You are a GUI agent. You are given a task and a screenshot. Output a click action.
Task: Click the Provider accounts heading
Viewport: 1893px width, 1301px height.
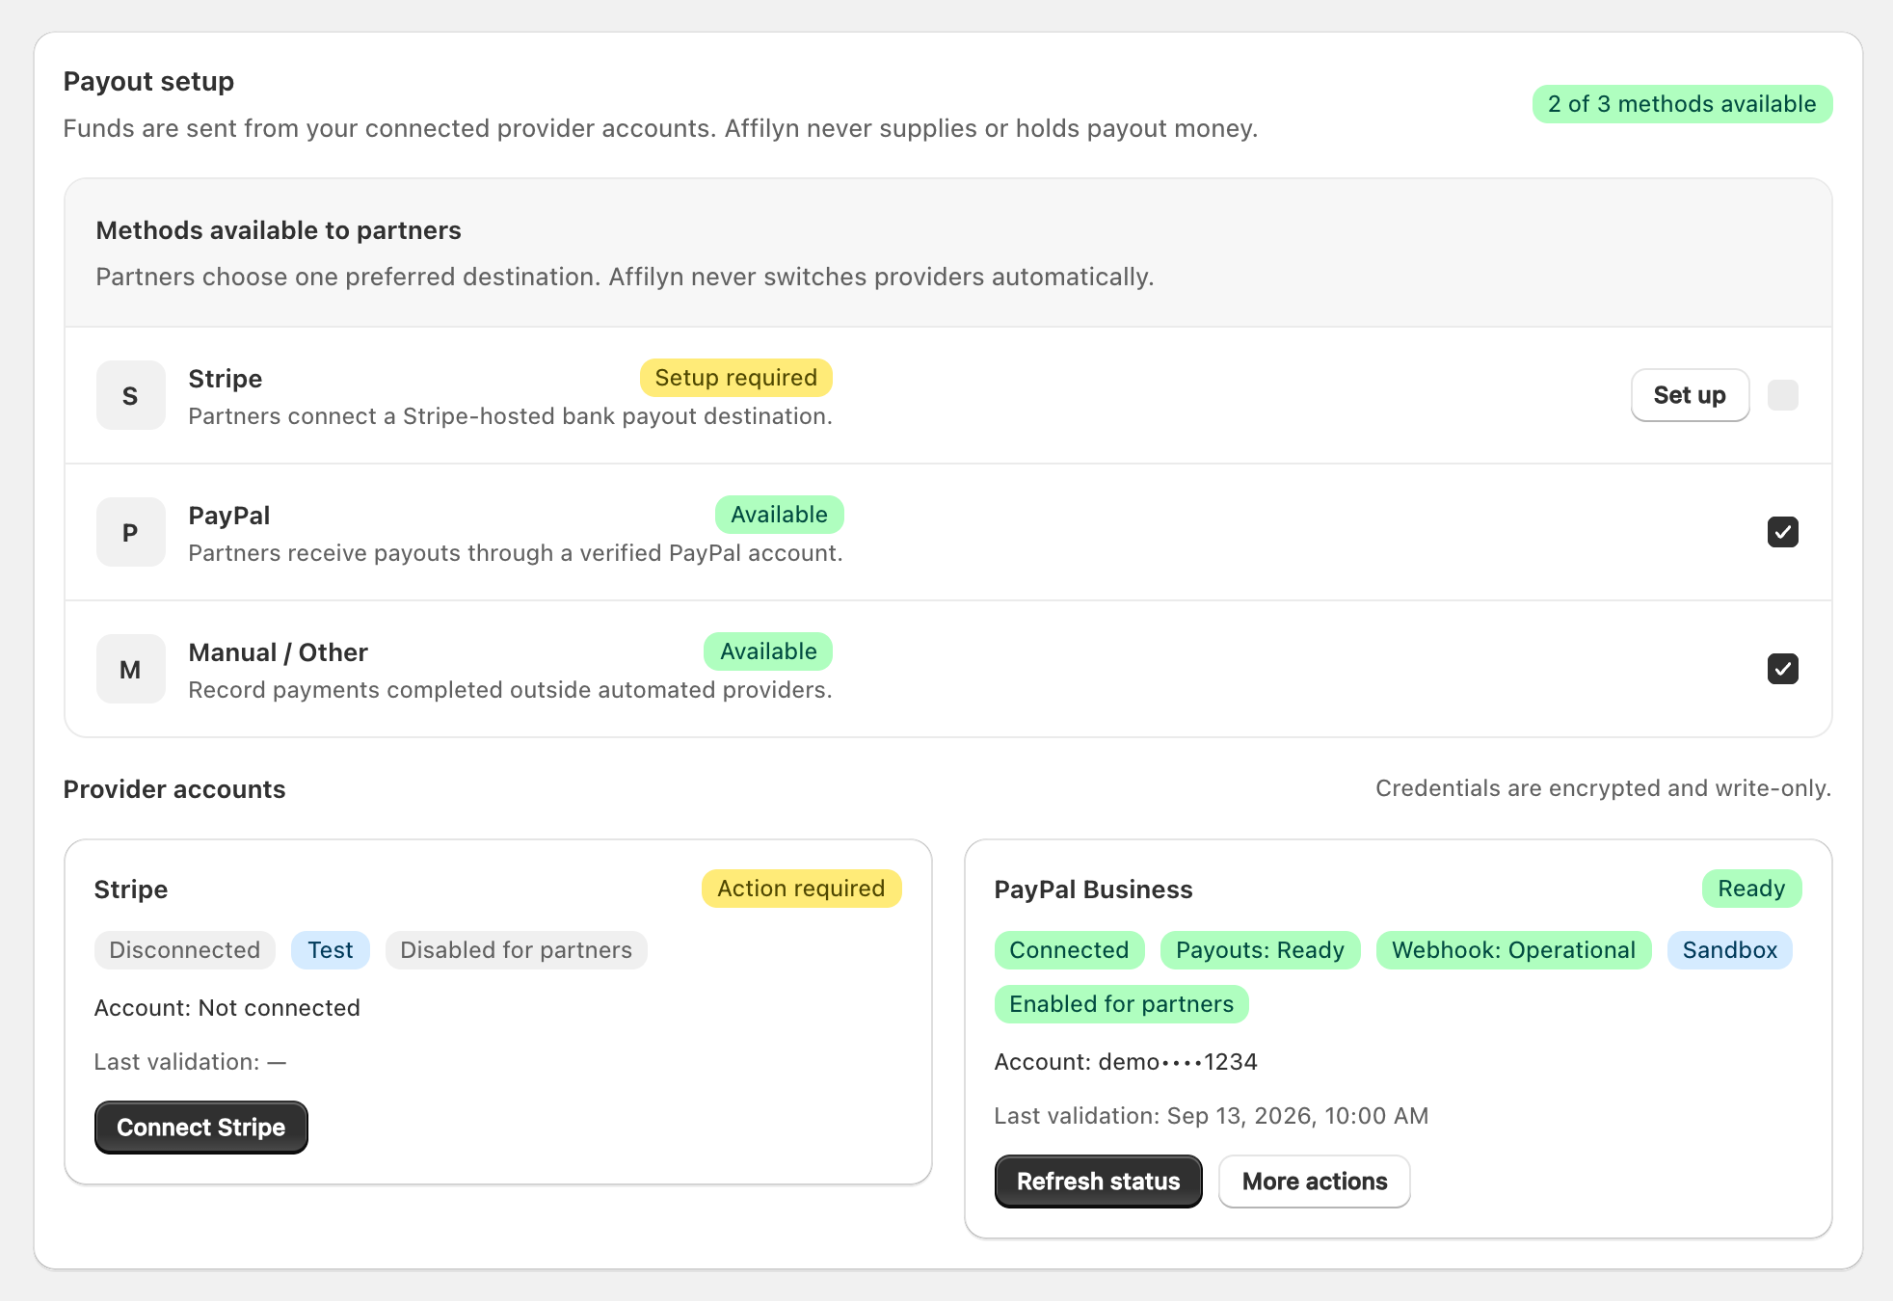174,789
